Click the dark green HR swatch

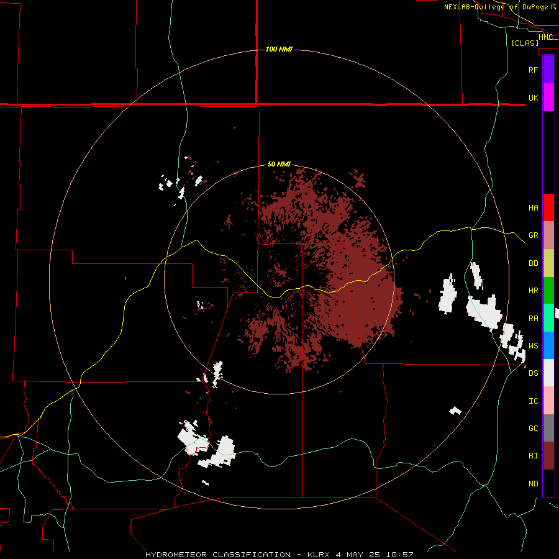click(548, 291)
